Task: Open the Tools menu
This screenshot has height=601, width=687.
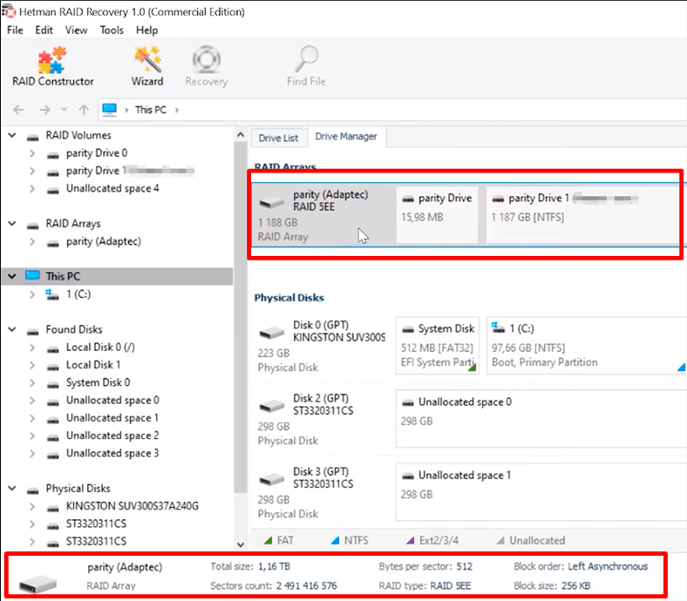Action: (x=112, y=30)
